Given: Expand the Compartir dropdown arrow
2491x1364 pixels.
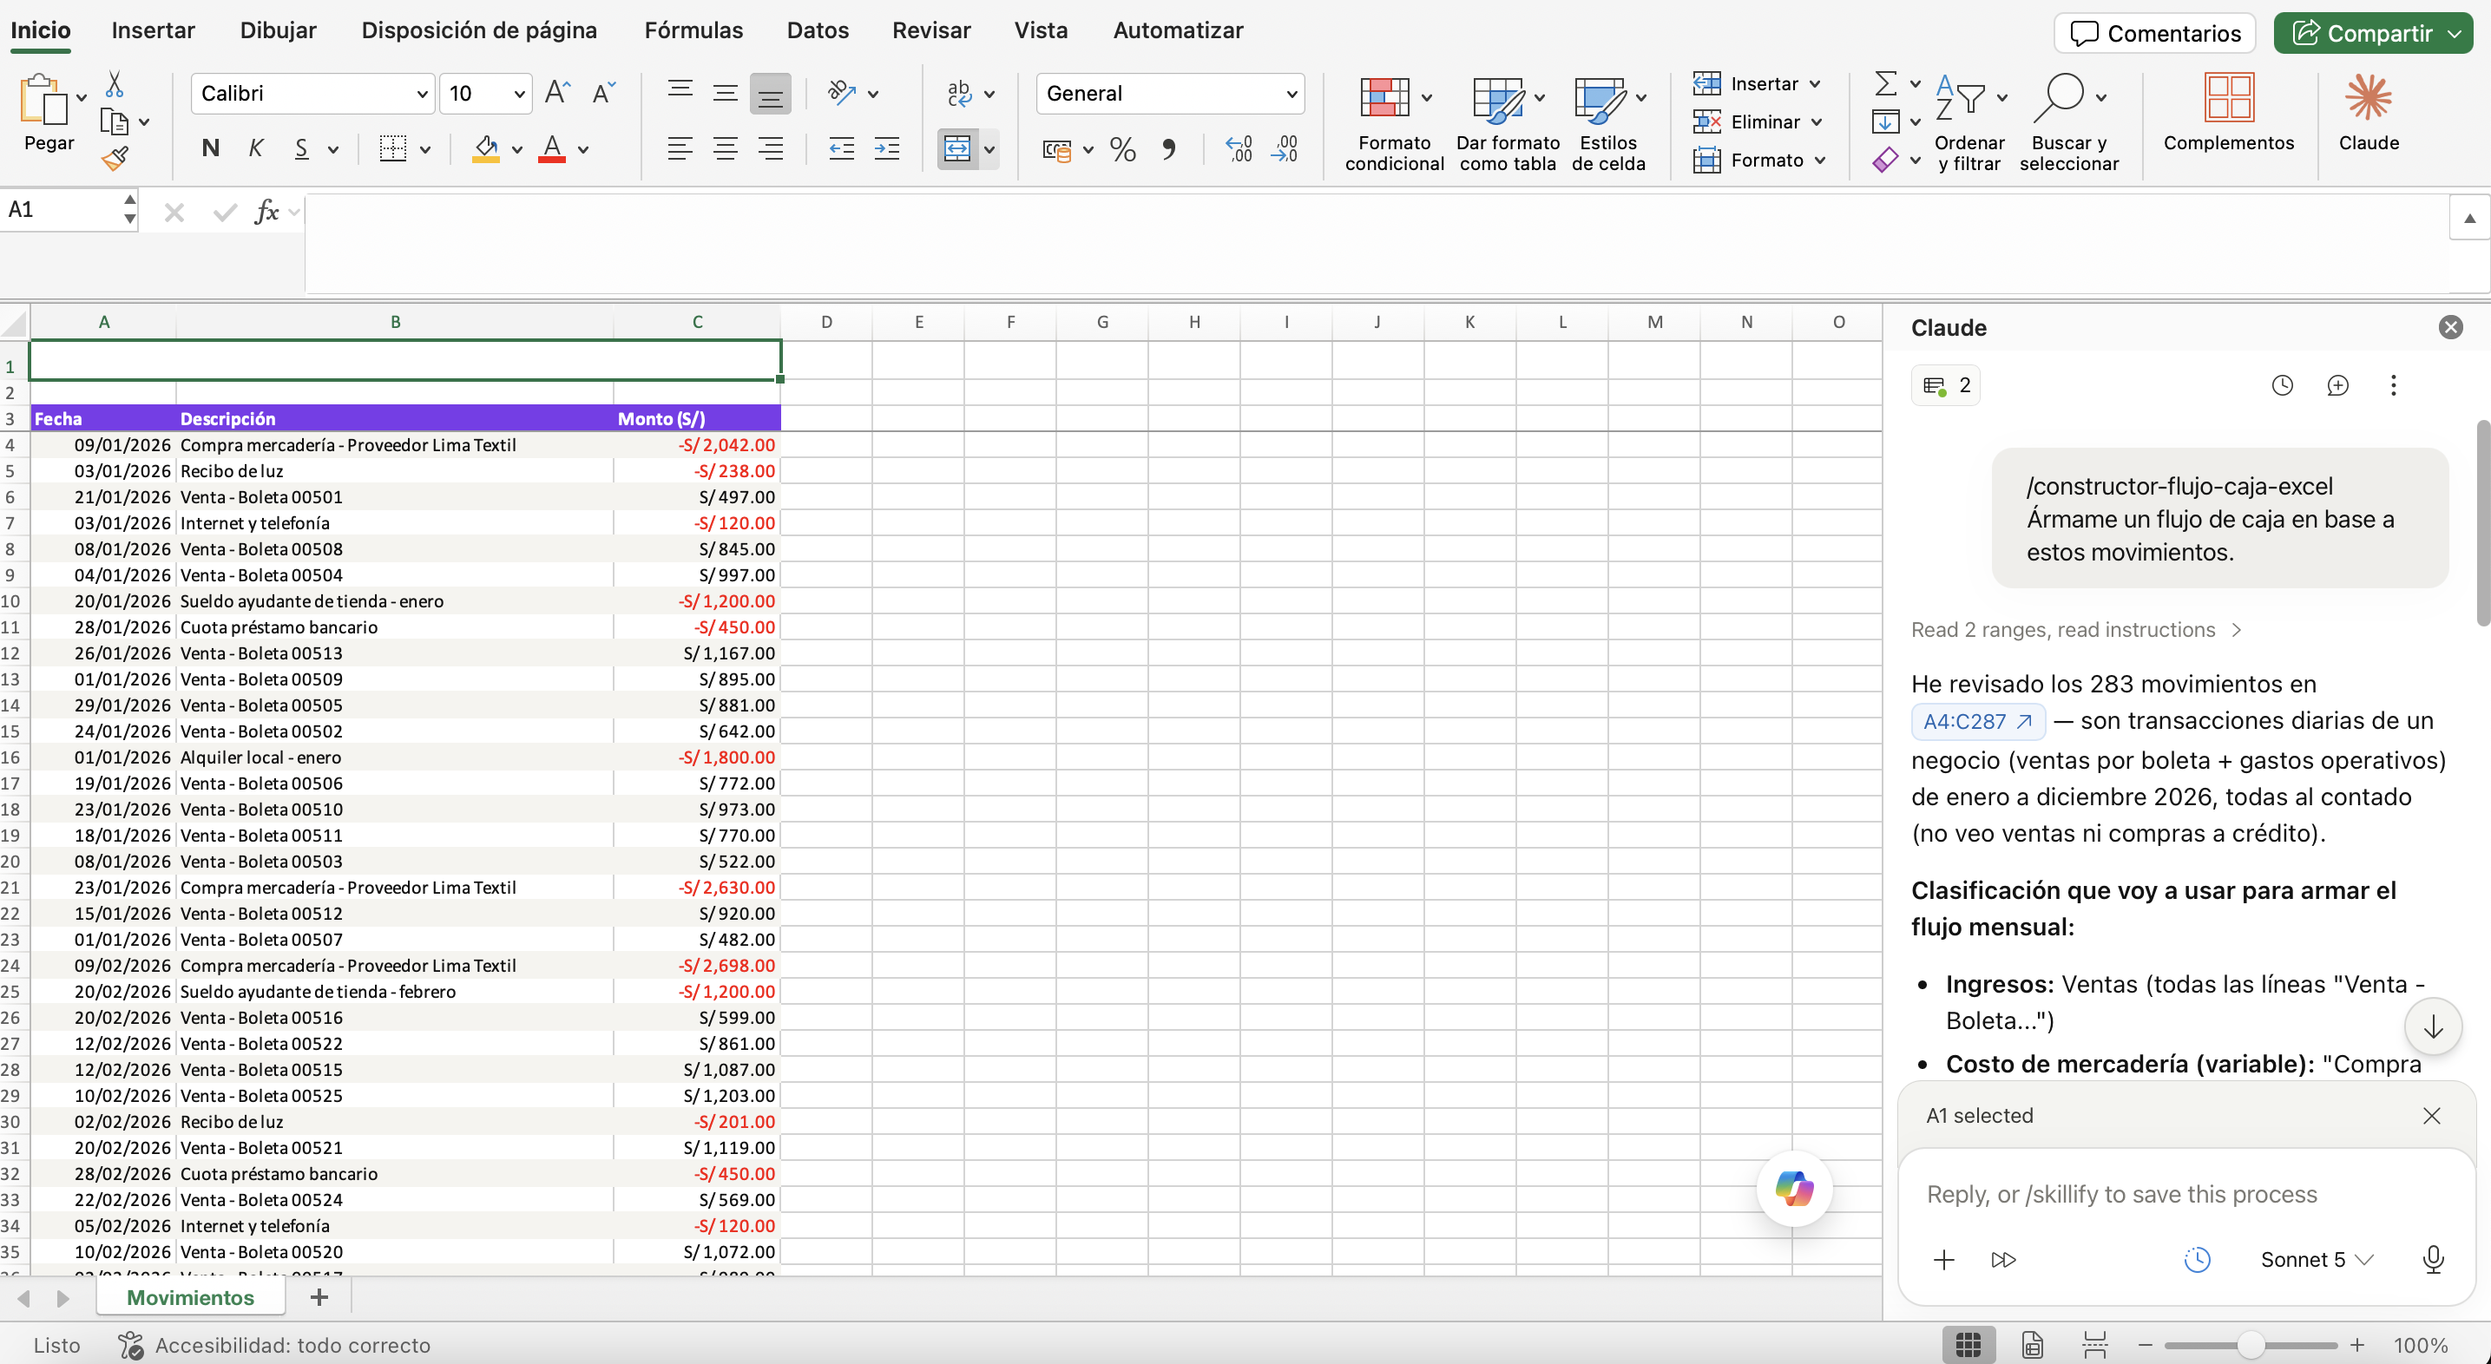Looking at the screenshot, I should (2455, 34).
